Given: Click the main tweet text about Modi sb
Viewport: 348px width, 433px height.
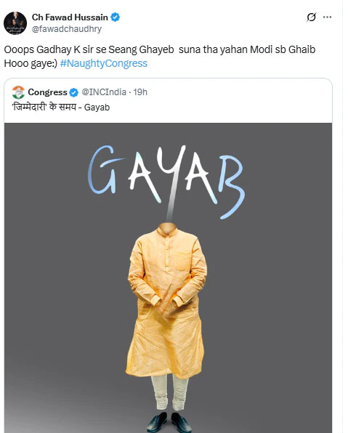Looking at the screenshot, I should click(160, 57).
